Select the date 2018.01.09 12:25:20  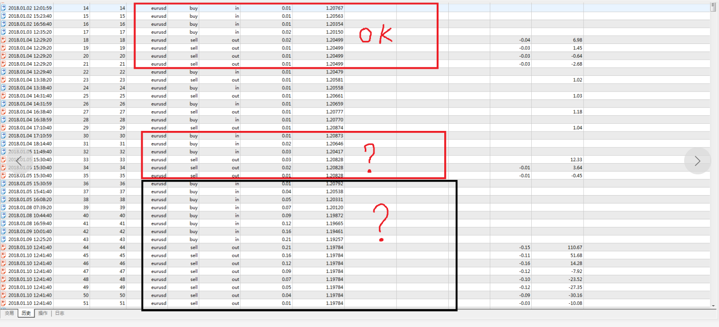30,239
